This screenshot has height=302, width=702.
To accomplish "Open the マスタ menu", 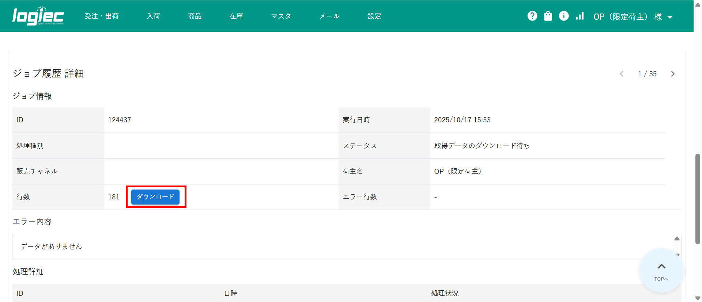I will [281, 16].
